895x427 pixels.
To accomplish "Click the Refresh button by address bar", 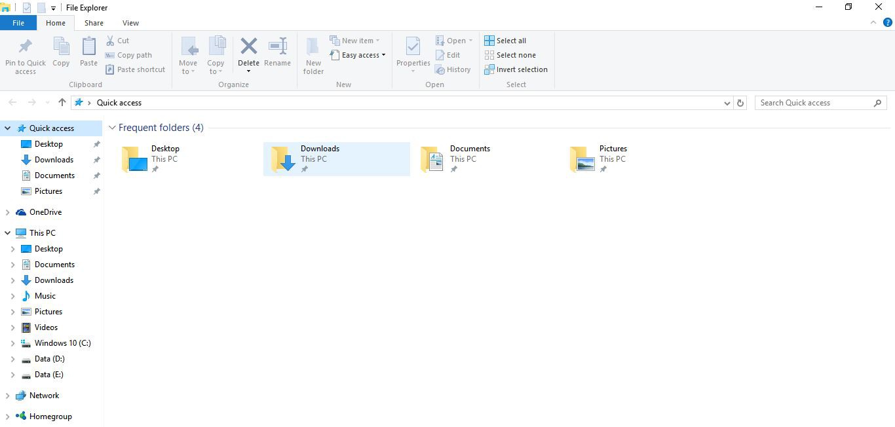I will [x=740, y=103].
